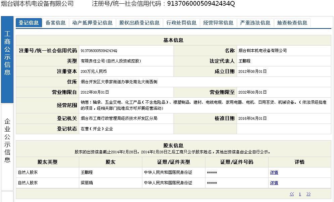This screenshot has height=202, width=334.
Task: Open the 股权出质登记信息 tab
Action: click(140, 23)
